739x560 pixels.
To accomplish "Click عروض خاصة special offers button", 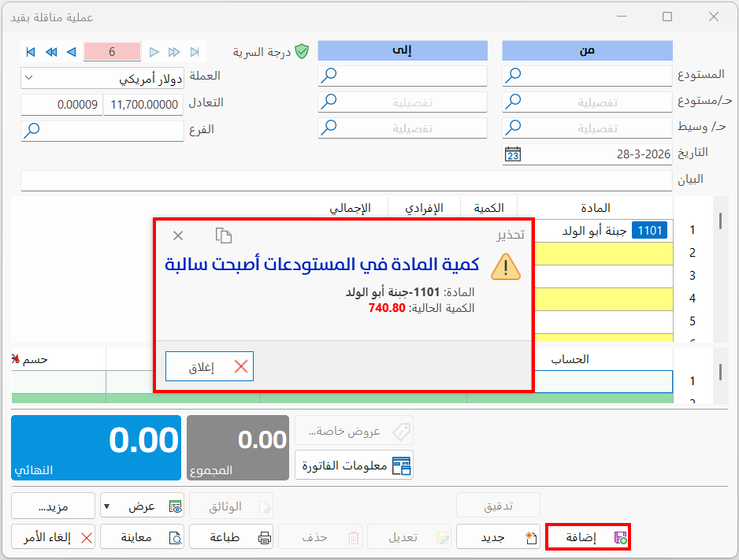I will pos(355,431).
